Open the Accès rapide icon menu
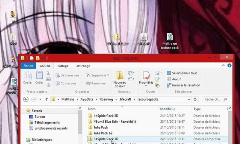This screenshot has width=240, height=144. click(x=131, y=79)
